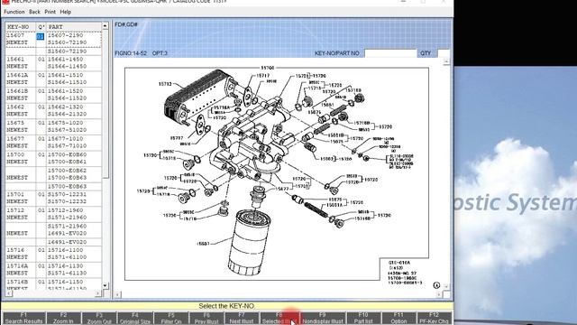Screen dimensions: 577x325
Task: Click F1 Search Results button
Action: click(x=24, y=318)
